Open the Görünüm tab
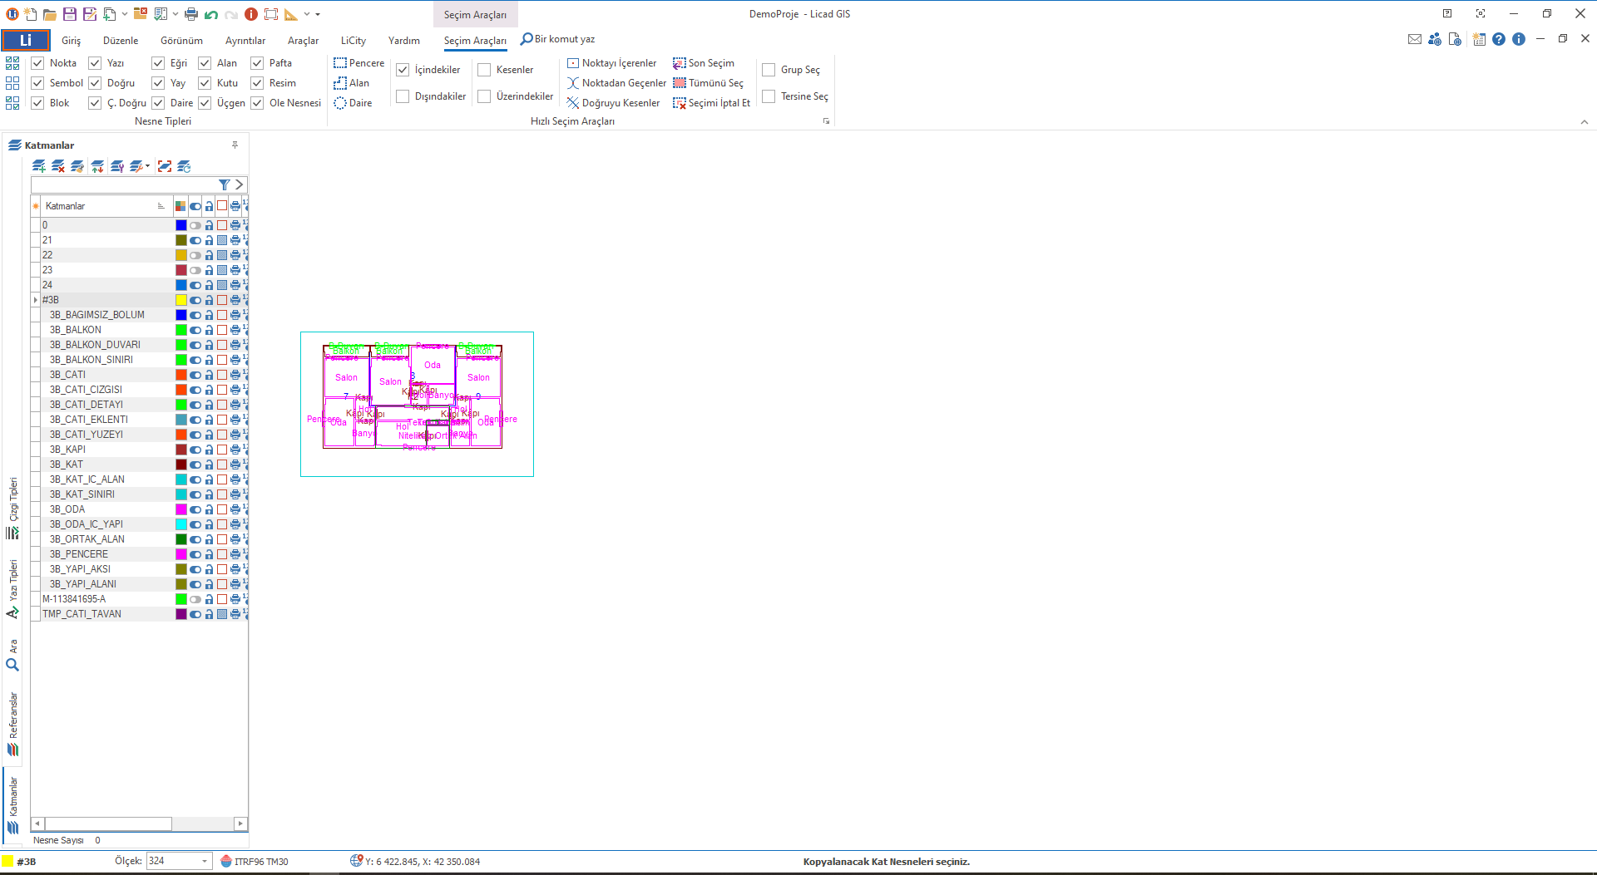The height and width of the screenshot is (875, 1597). 181,41
